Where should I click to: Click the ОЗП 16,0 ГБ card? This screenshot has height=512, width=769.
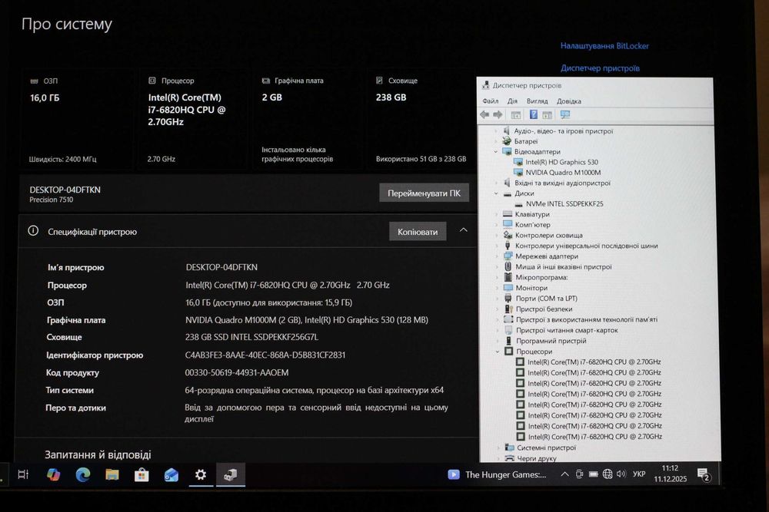[77, 120]
